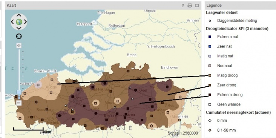The width and height of the screenshot is (276, 138).
Task: Maximize the Kaart panel with square icon
Action: [197, 5]
